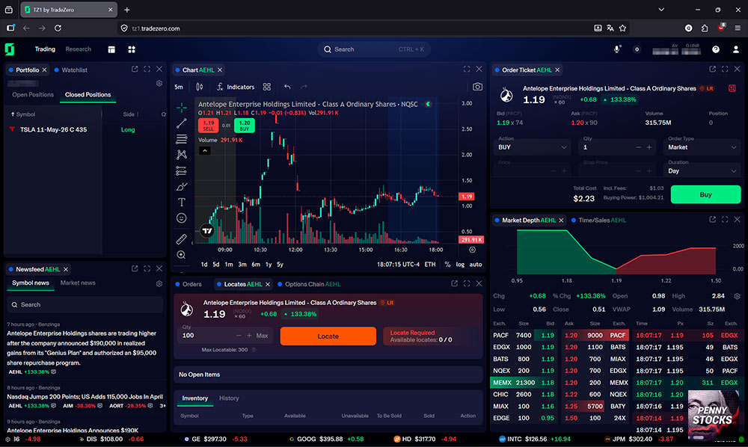Image resolution: width=748 pixels, height=447 pixels.
Task: Switch to Market news tab
Action: [78, 283]
